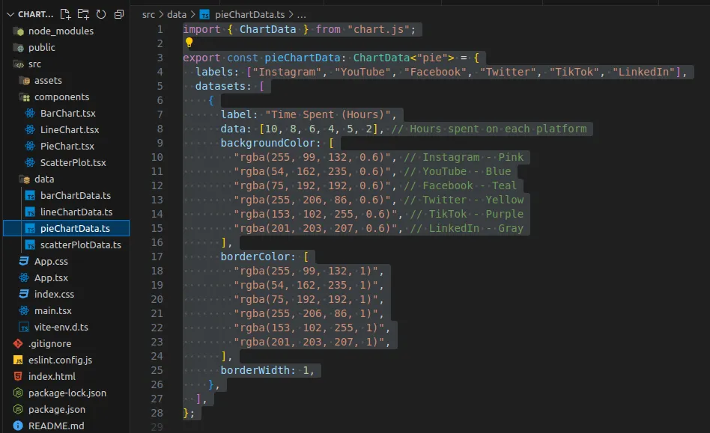Image resolution: width=710 pixels, height=433 pixels.
Task: Open vite-env.d.ts file
Action: click(61, 328)
